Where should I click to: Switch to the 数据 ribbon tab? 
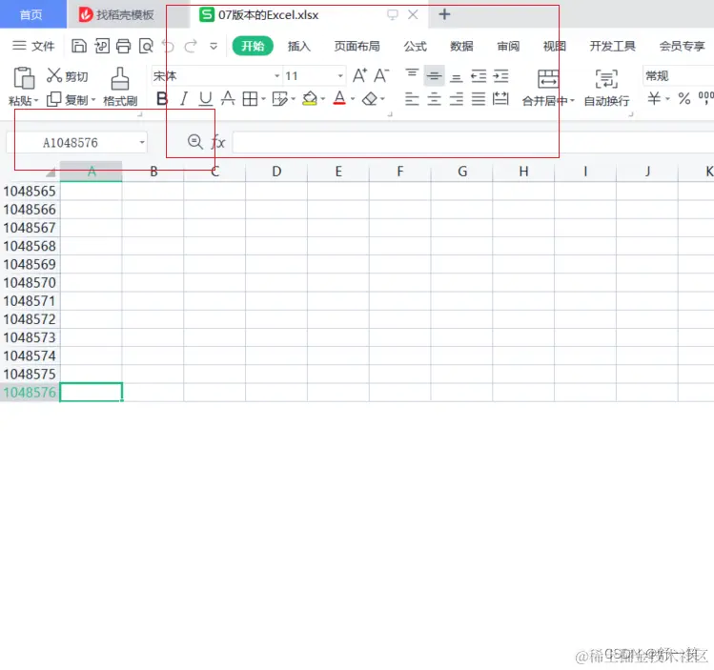point(461,46)
